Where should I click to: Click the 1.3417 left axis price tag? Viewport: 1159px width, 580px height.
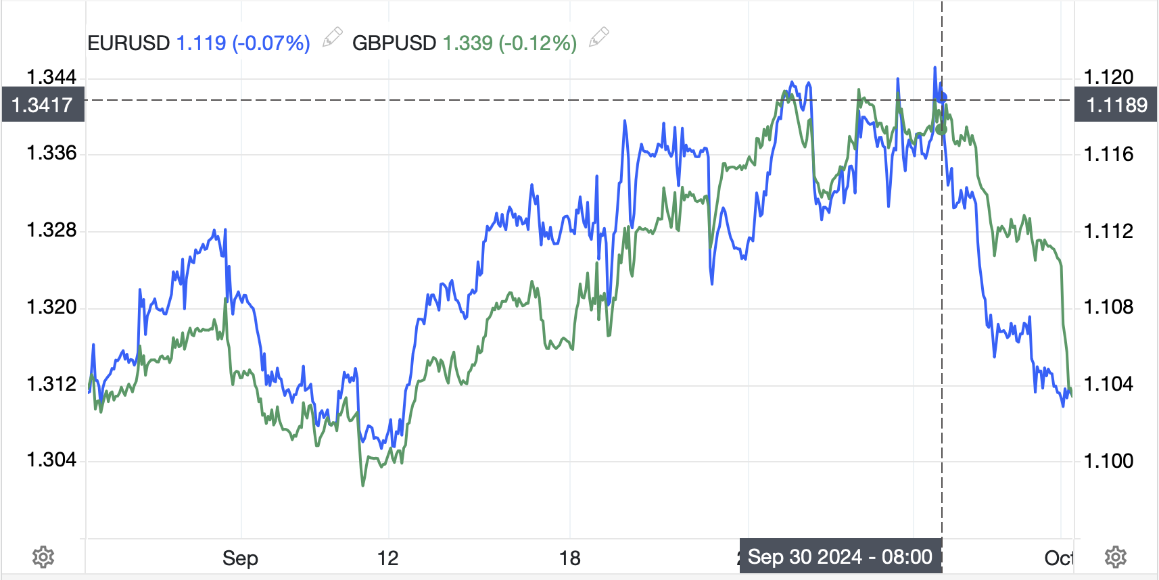pos(43,105)
